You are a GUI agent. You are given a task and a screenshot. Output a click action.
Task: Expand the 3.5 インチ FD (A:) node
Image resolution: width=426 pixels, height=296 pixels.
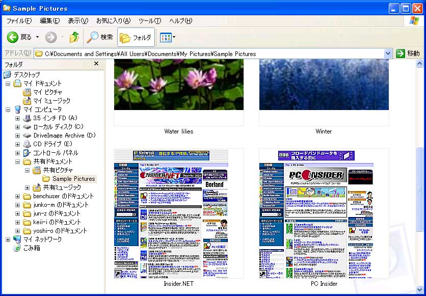point(18,118)
